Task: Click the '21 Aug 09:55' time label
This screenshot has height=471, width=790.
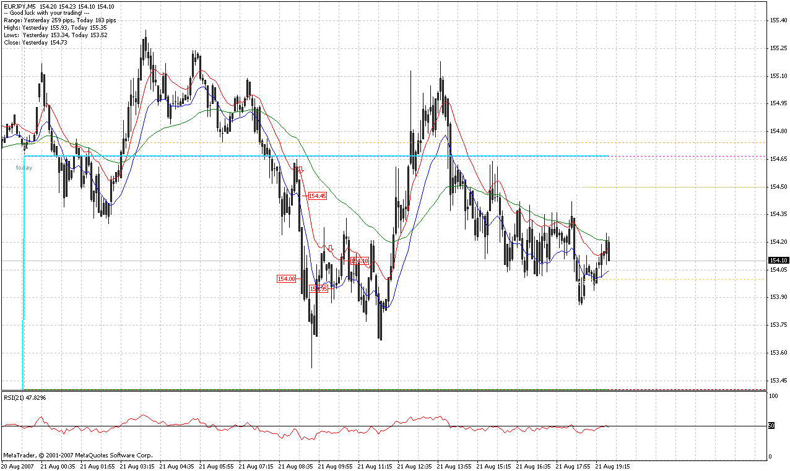Action: tap(336, 465)
